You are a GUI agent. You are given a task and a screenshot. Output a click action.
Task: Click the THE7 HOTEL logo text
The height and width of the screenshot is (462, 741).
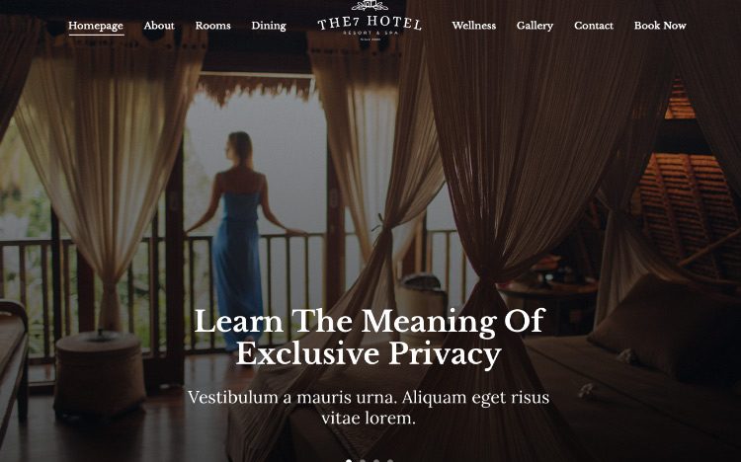point(370,22)
